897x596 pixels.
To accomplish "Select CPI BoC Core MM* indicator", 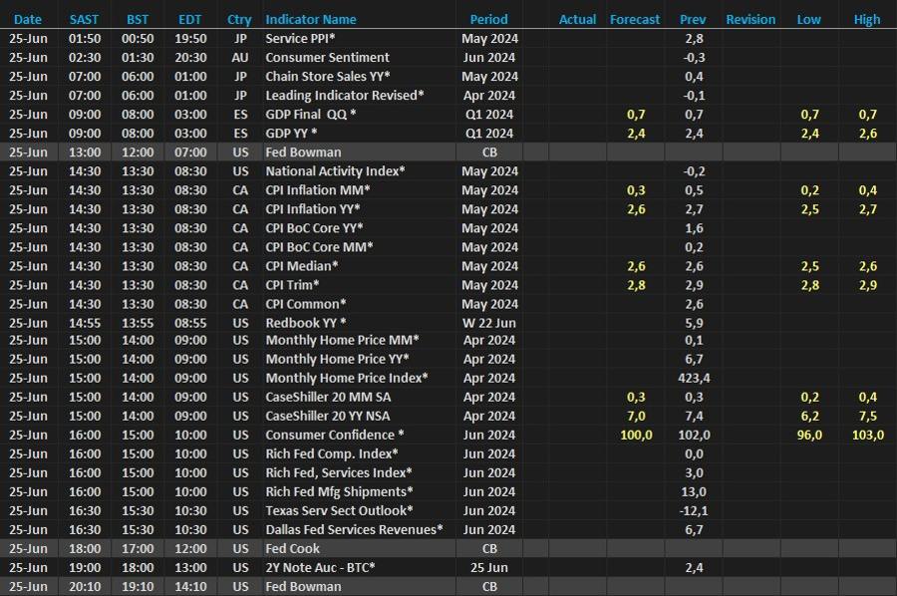I will coord(319,246).
